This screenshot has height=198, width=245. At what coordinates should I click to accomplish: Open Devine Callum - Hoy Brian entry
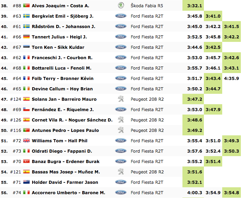click(63, 89)
